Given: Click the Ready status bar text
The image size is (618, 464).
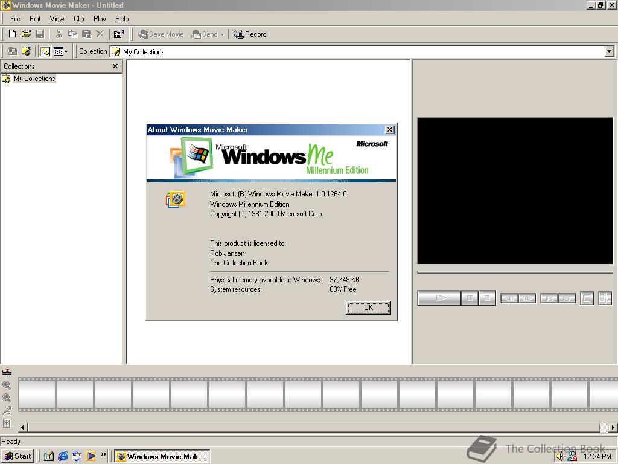Looking at the screenshot, I should tap(11, 442).
